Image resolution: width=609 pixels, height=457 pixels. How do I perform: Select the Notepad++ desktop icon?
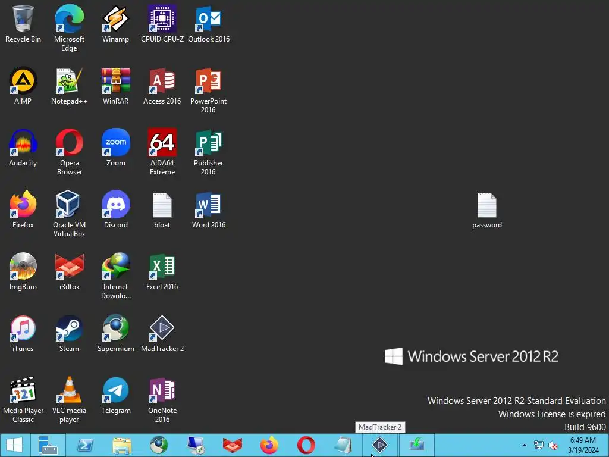(x=69, y=86)
